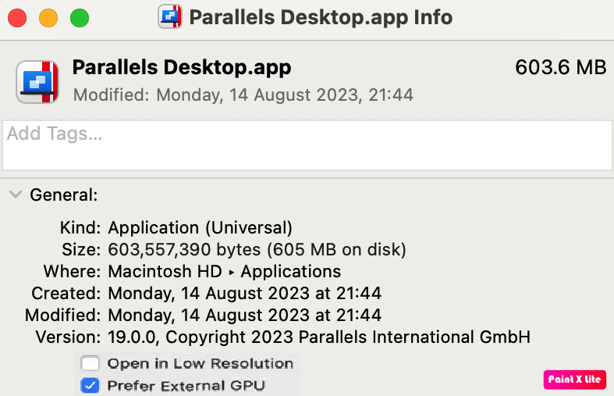This screenshot has width=614, height=396.
Task: Click the Parallels Desktop.app file name
Action: [182, 68]
